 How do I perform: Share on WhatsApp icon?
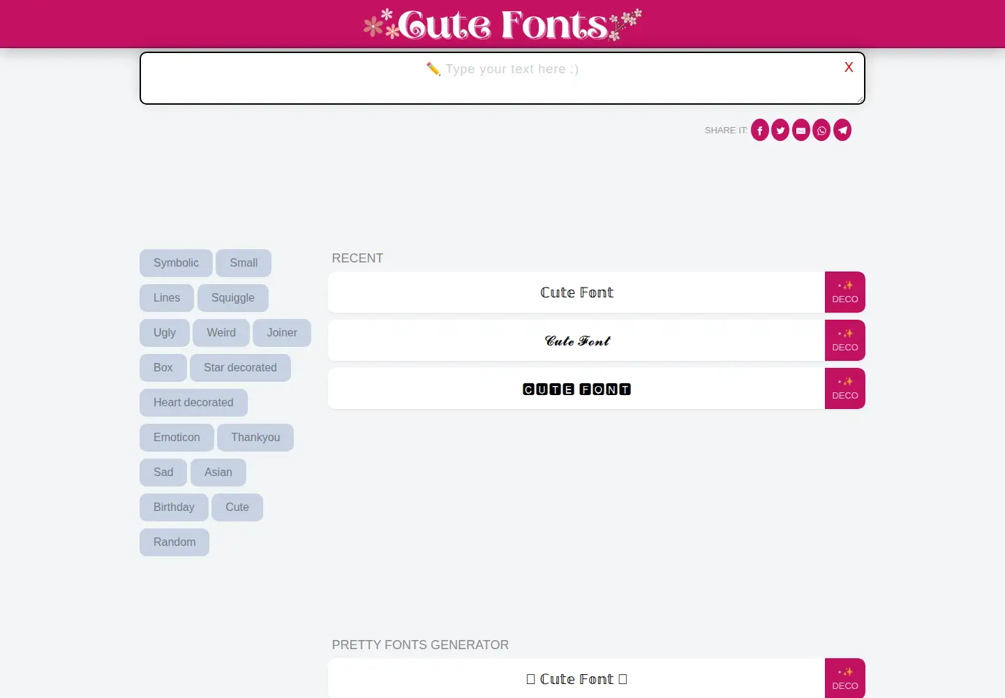coord(821,130)
